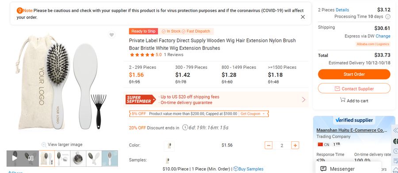Close the COVID-19 notice banner
Viewport: 398px width, 173px height.
pos(302,17)
